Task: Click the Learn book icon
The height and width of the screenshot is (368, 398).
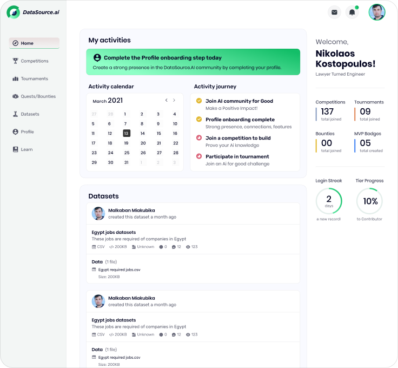Action: point(16,149)
